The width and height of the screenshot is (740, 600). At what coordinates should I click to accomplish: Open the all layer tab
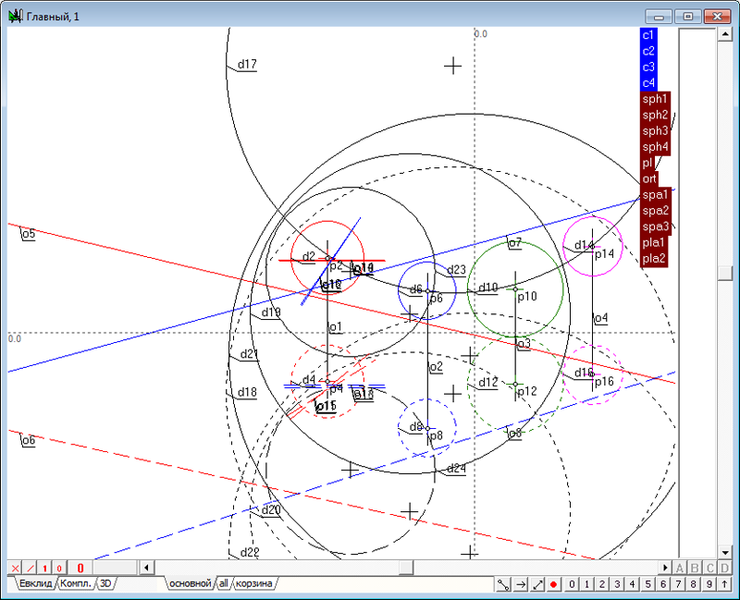[224, 584]
